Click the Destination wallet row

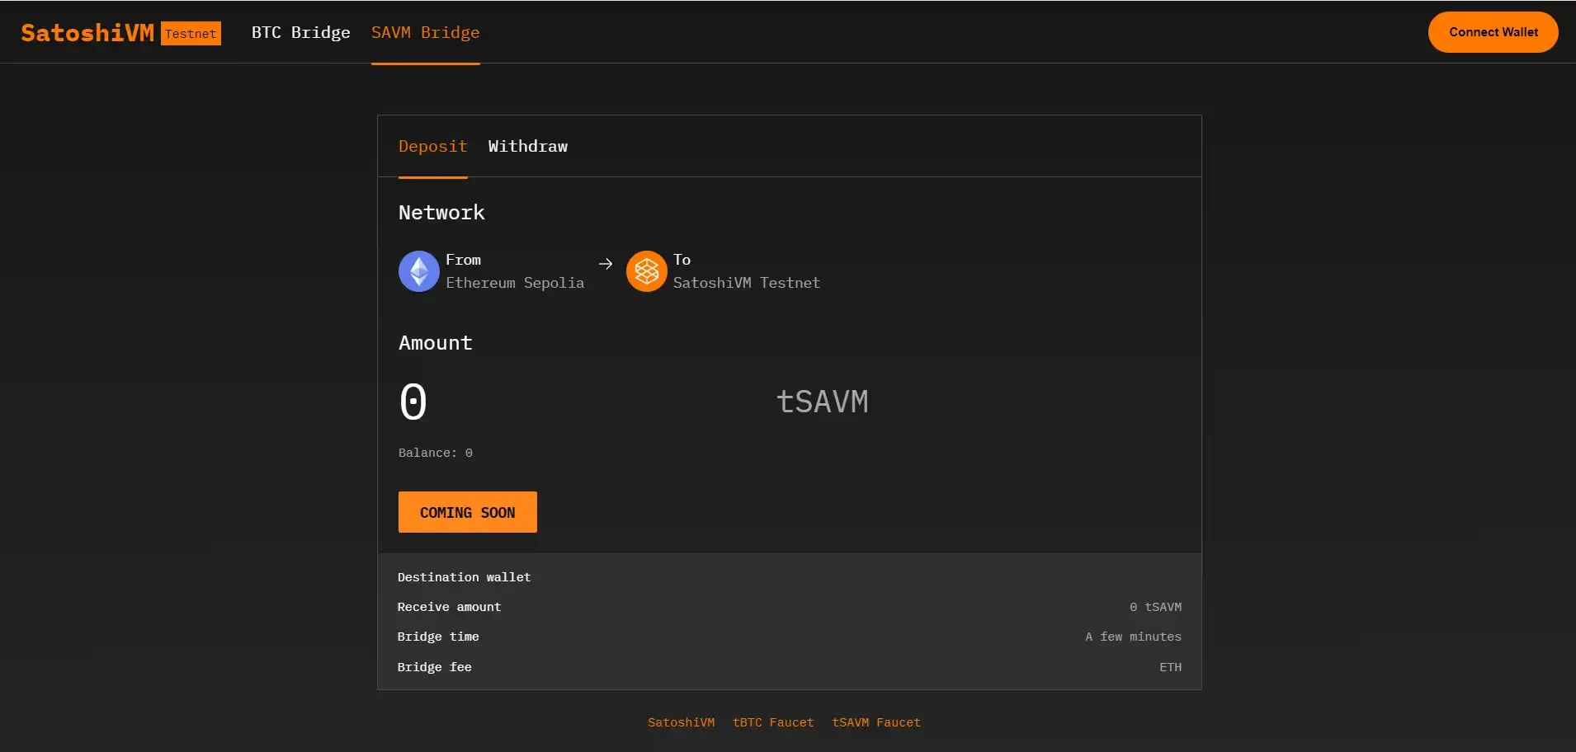tap(464, 577)
